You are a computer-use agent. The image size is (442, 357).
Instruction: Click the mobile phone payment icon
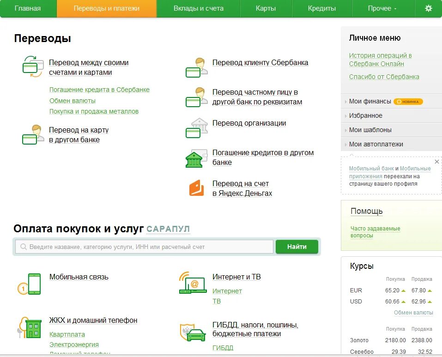[29, 284]
